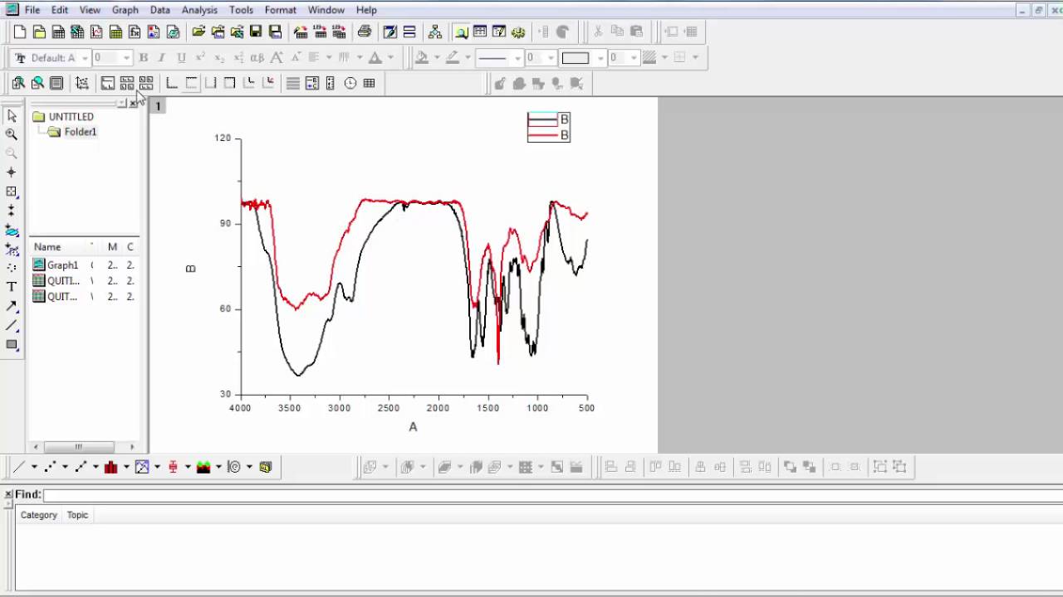Toggle Italic text formatting
The image size is (1063, 597).
click(162, 58)
